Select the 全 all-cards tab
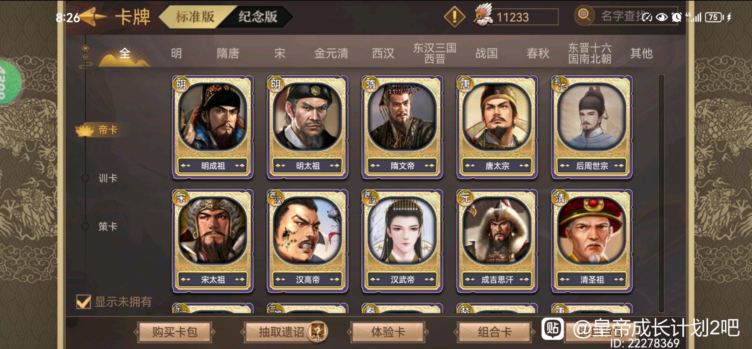 pos(125,53)
